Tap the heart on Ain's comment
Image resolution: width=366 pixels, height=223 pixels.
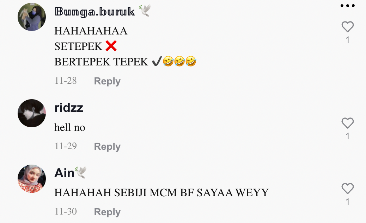coord(348,188)
